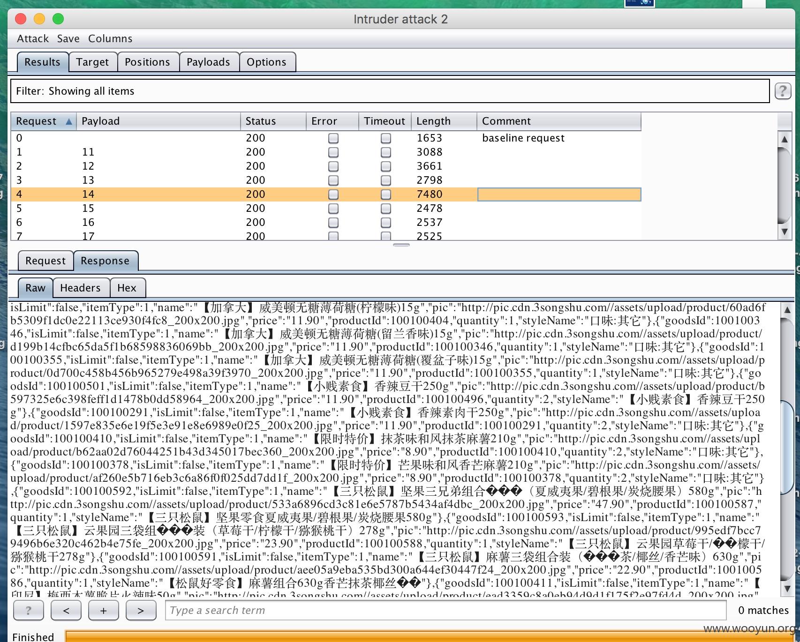Switch to the Target tab

93,62
